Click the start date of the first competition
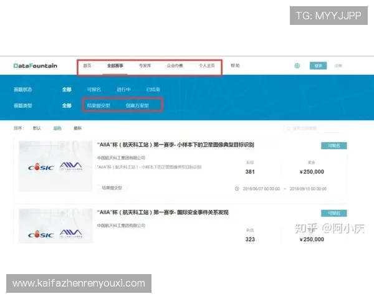Viewport: 374px width, 299px height. click(x=261, y=189)
